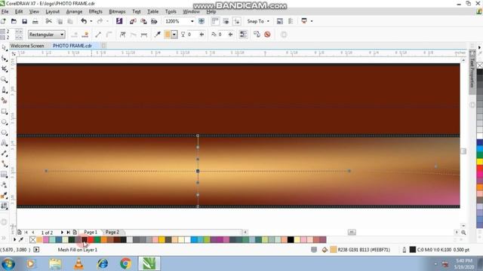Viewport: 483px width, 271px height.
Task: Open the zoom level 1200% dropdown
Action: (192, 21)
